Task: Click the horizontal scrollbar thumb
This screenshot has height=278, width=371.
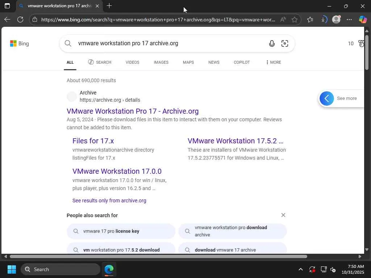Action: 159,257
